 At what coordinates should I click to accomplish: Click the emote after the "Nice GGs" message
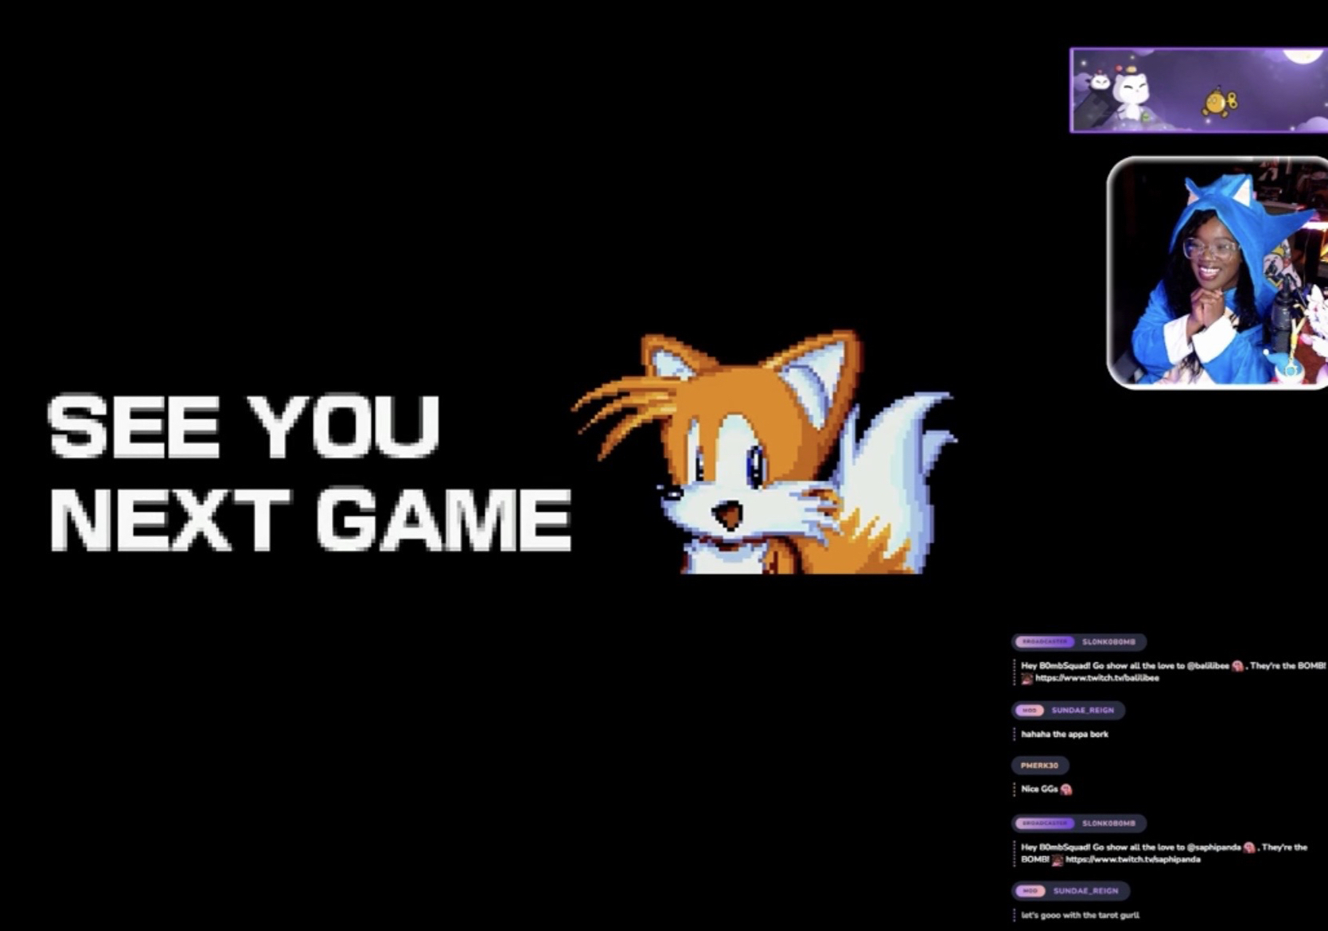tap(1066, 789)
